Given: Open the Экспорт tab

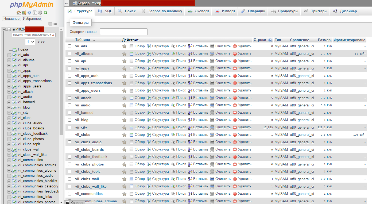Looking at the screenshot, I should (x=199, y=11).
